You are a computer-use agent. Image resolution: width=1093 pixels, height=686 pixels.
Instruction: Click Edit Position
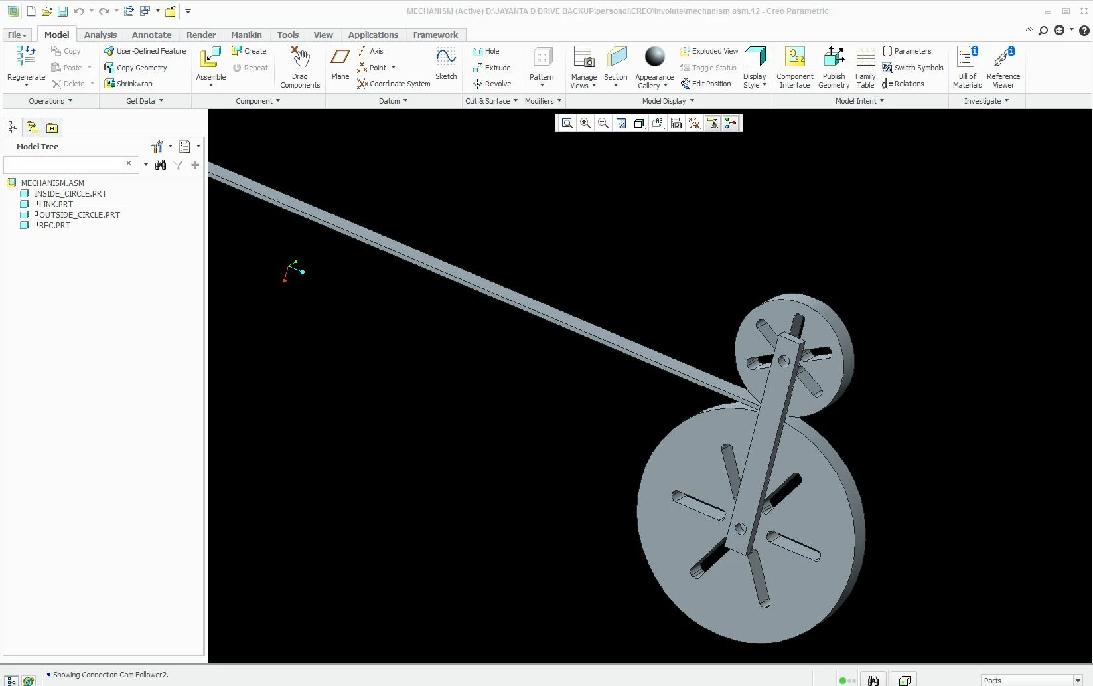(705, 84)
